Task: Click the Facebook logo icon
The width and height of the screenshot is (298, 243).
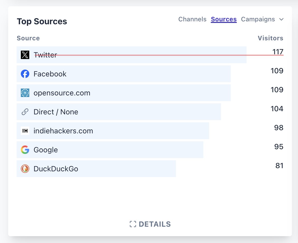Action: click(x=25, y=74)
